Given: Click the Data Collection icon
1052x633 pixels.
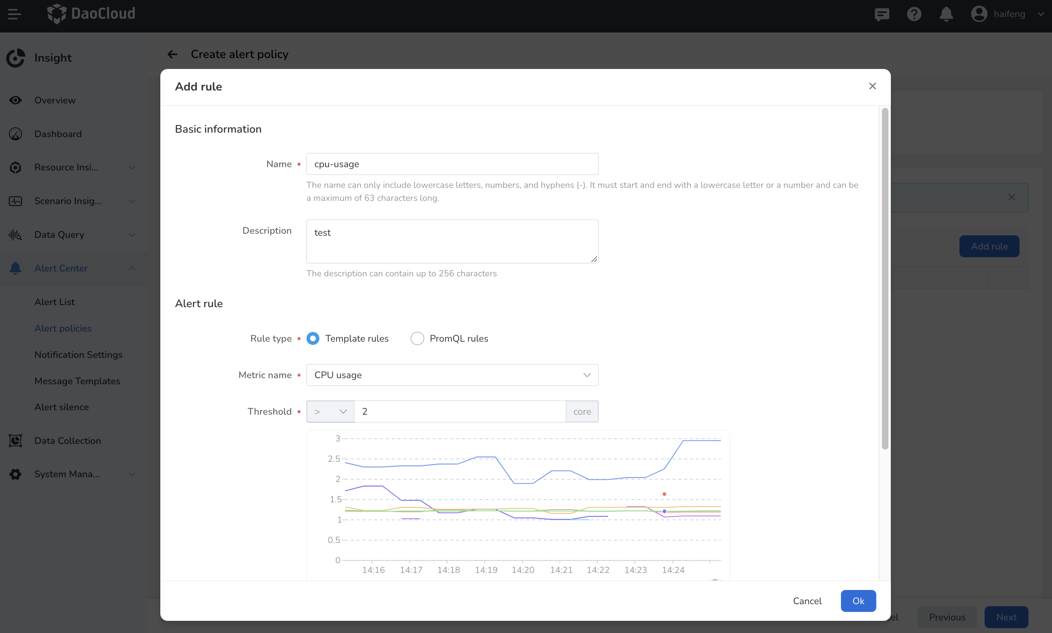Looking at the screenshot, I should pyautogui.click(x=15, y=441).
